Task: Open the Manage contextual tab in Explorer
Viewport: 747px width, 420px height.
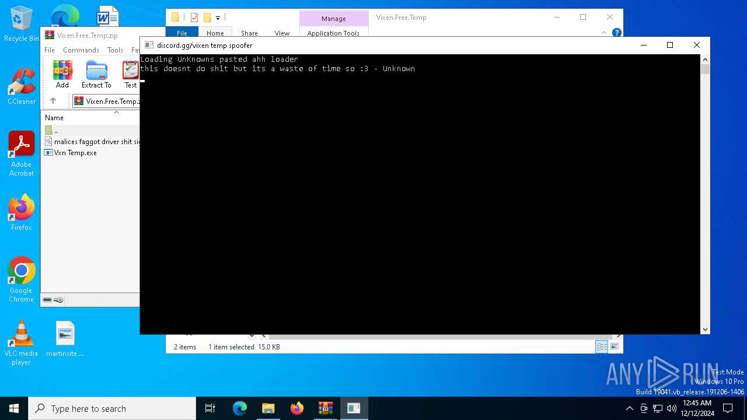Action: (x=334, y=19)
